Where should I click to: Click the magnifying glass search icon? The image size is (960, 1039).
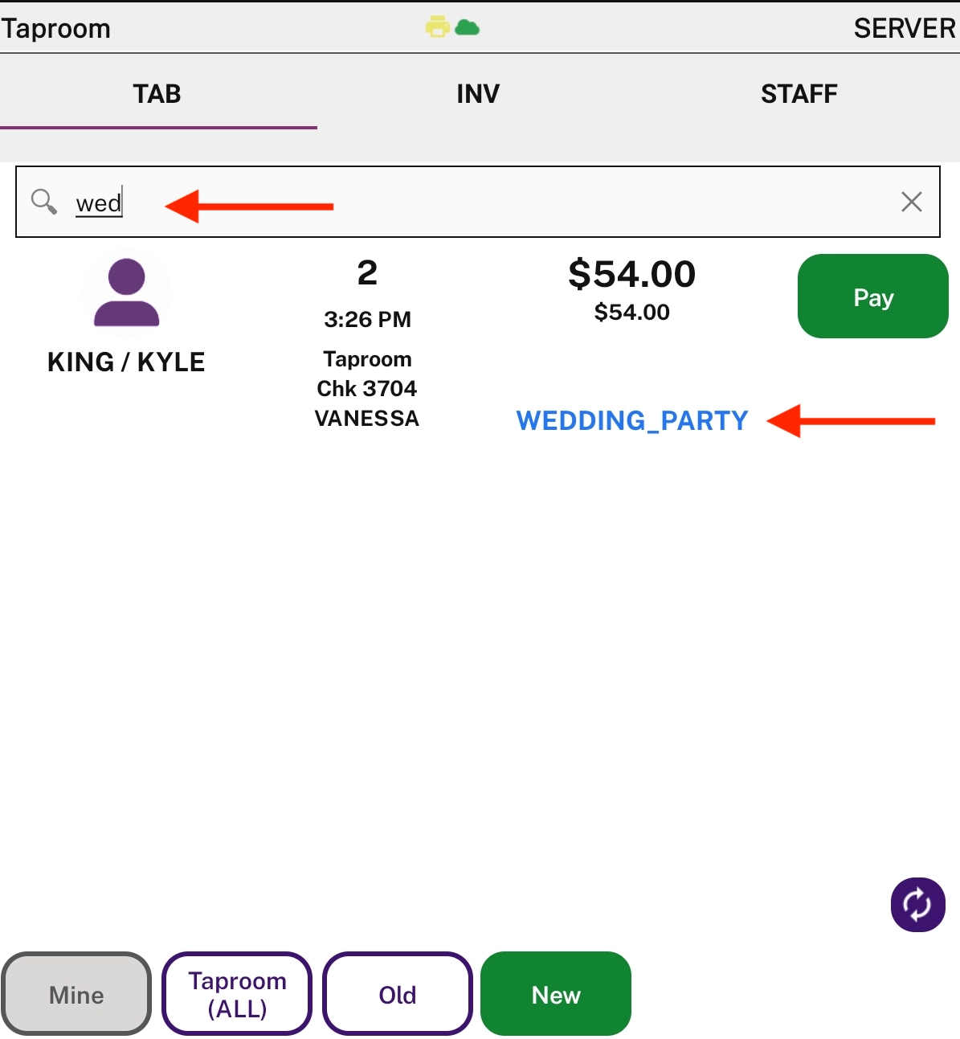[44, 202]
